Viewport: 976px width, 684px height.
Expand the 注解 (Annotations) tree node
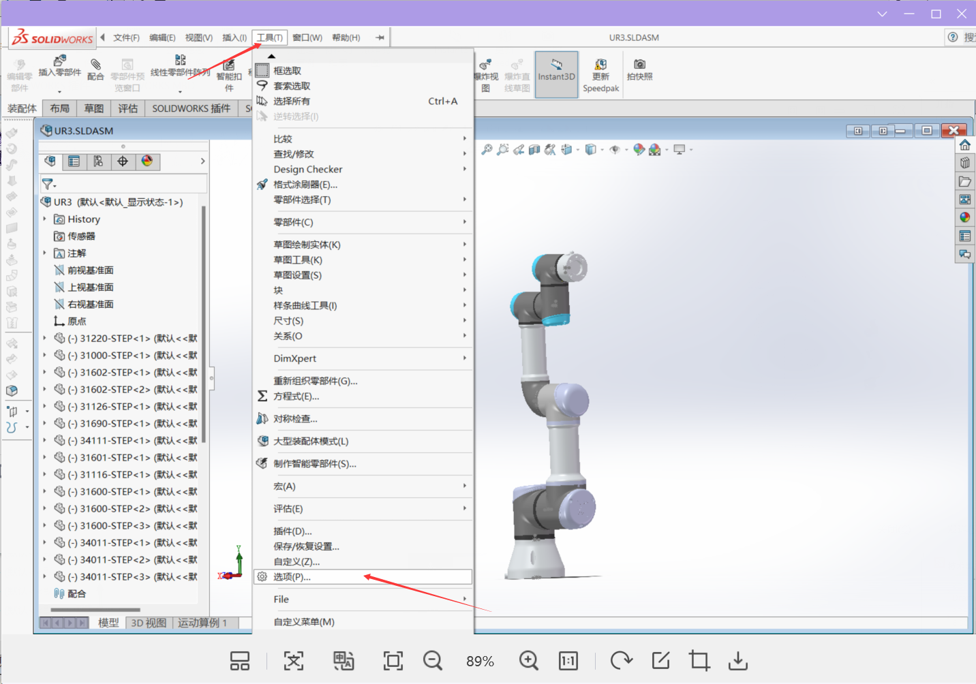point(45,253)
